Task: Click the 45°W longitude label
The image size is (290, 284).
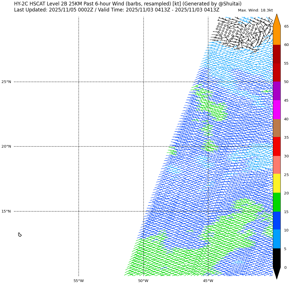Action: pyautogui.click(x=208, y=281)
